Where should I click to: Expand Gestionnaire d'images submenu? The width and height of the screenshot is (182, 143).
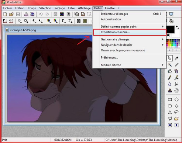(x=130, y=40)
